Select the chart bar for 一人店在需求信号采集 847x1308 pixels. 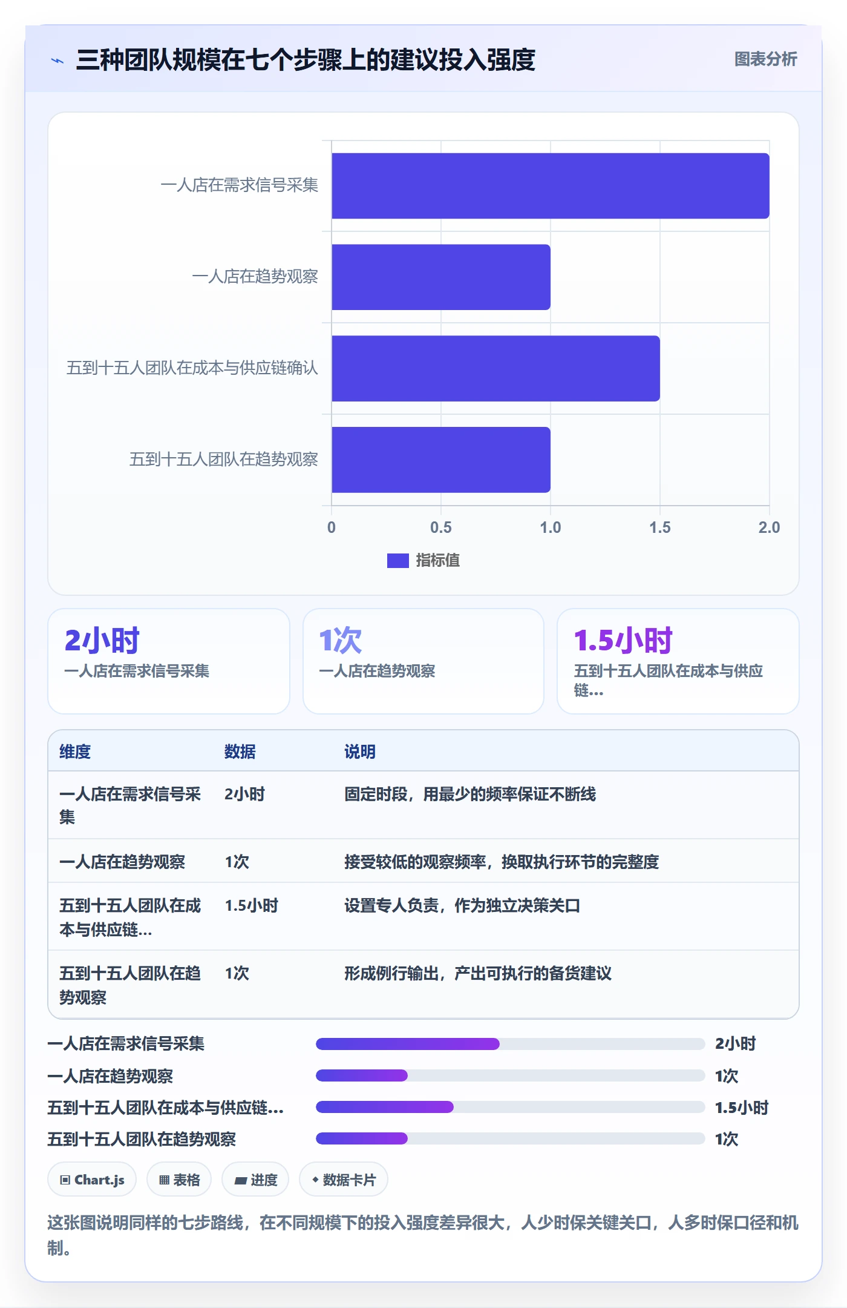click(551, 186)
